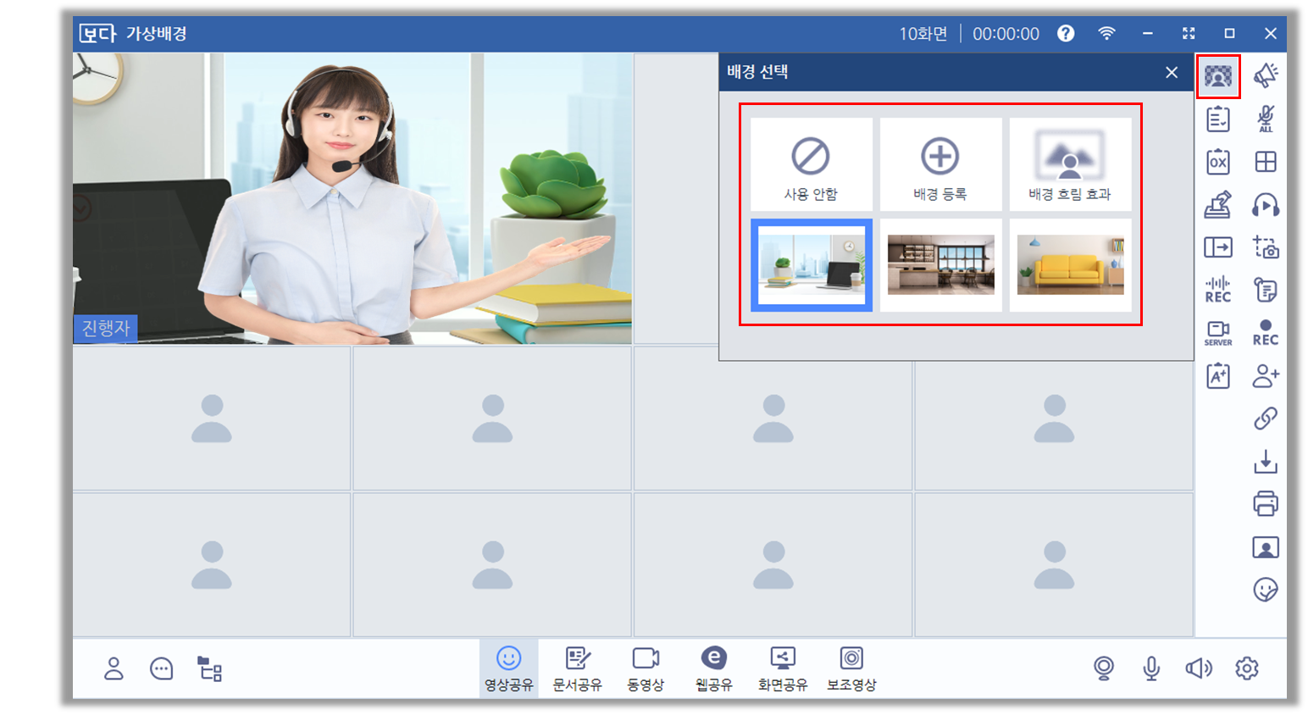
Task: Select the 보조영상 tab
Action: pos(851,668)
